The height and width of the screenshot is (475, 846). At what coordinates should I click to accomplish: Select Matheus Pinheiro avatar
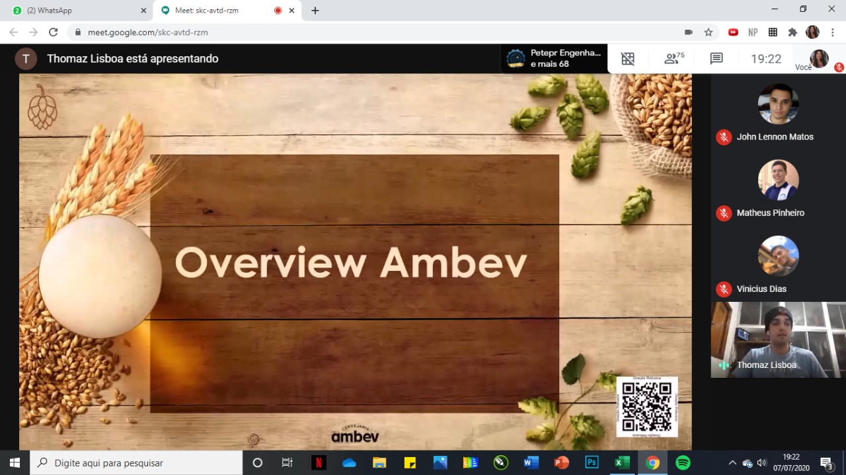coord(778,180)
